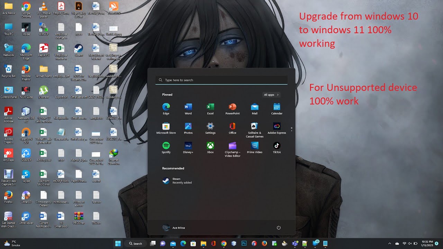Open taskbar Search box

coord(136,243)
